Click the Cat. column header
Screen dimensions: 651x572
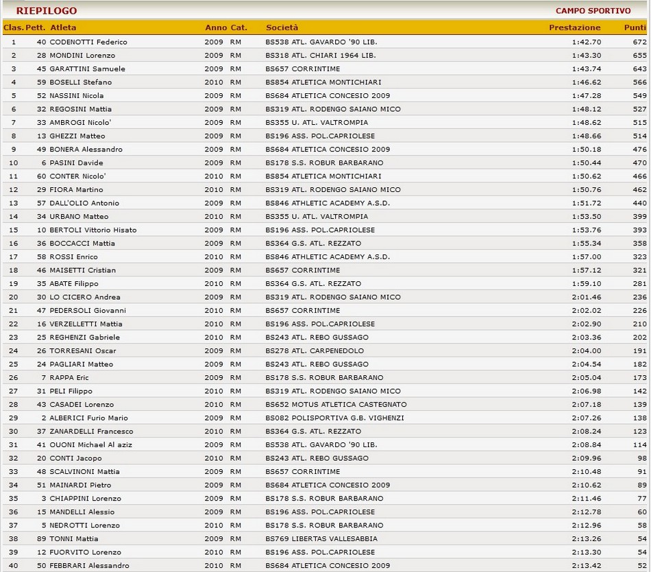(x=238, y=27)
